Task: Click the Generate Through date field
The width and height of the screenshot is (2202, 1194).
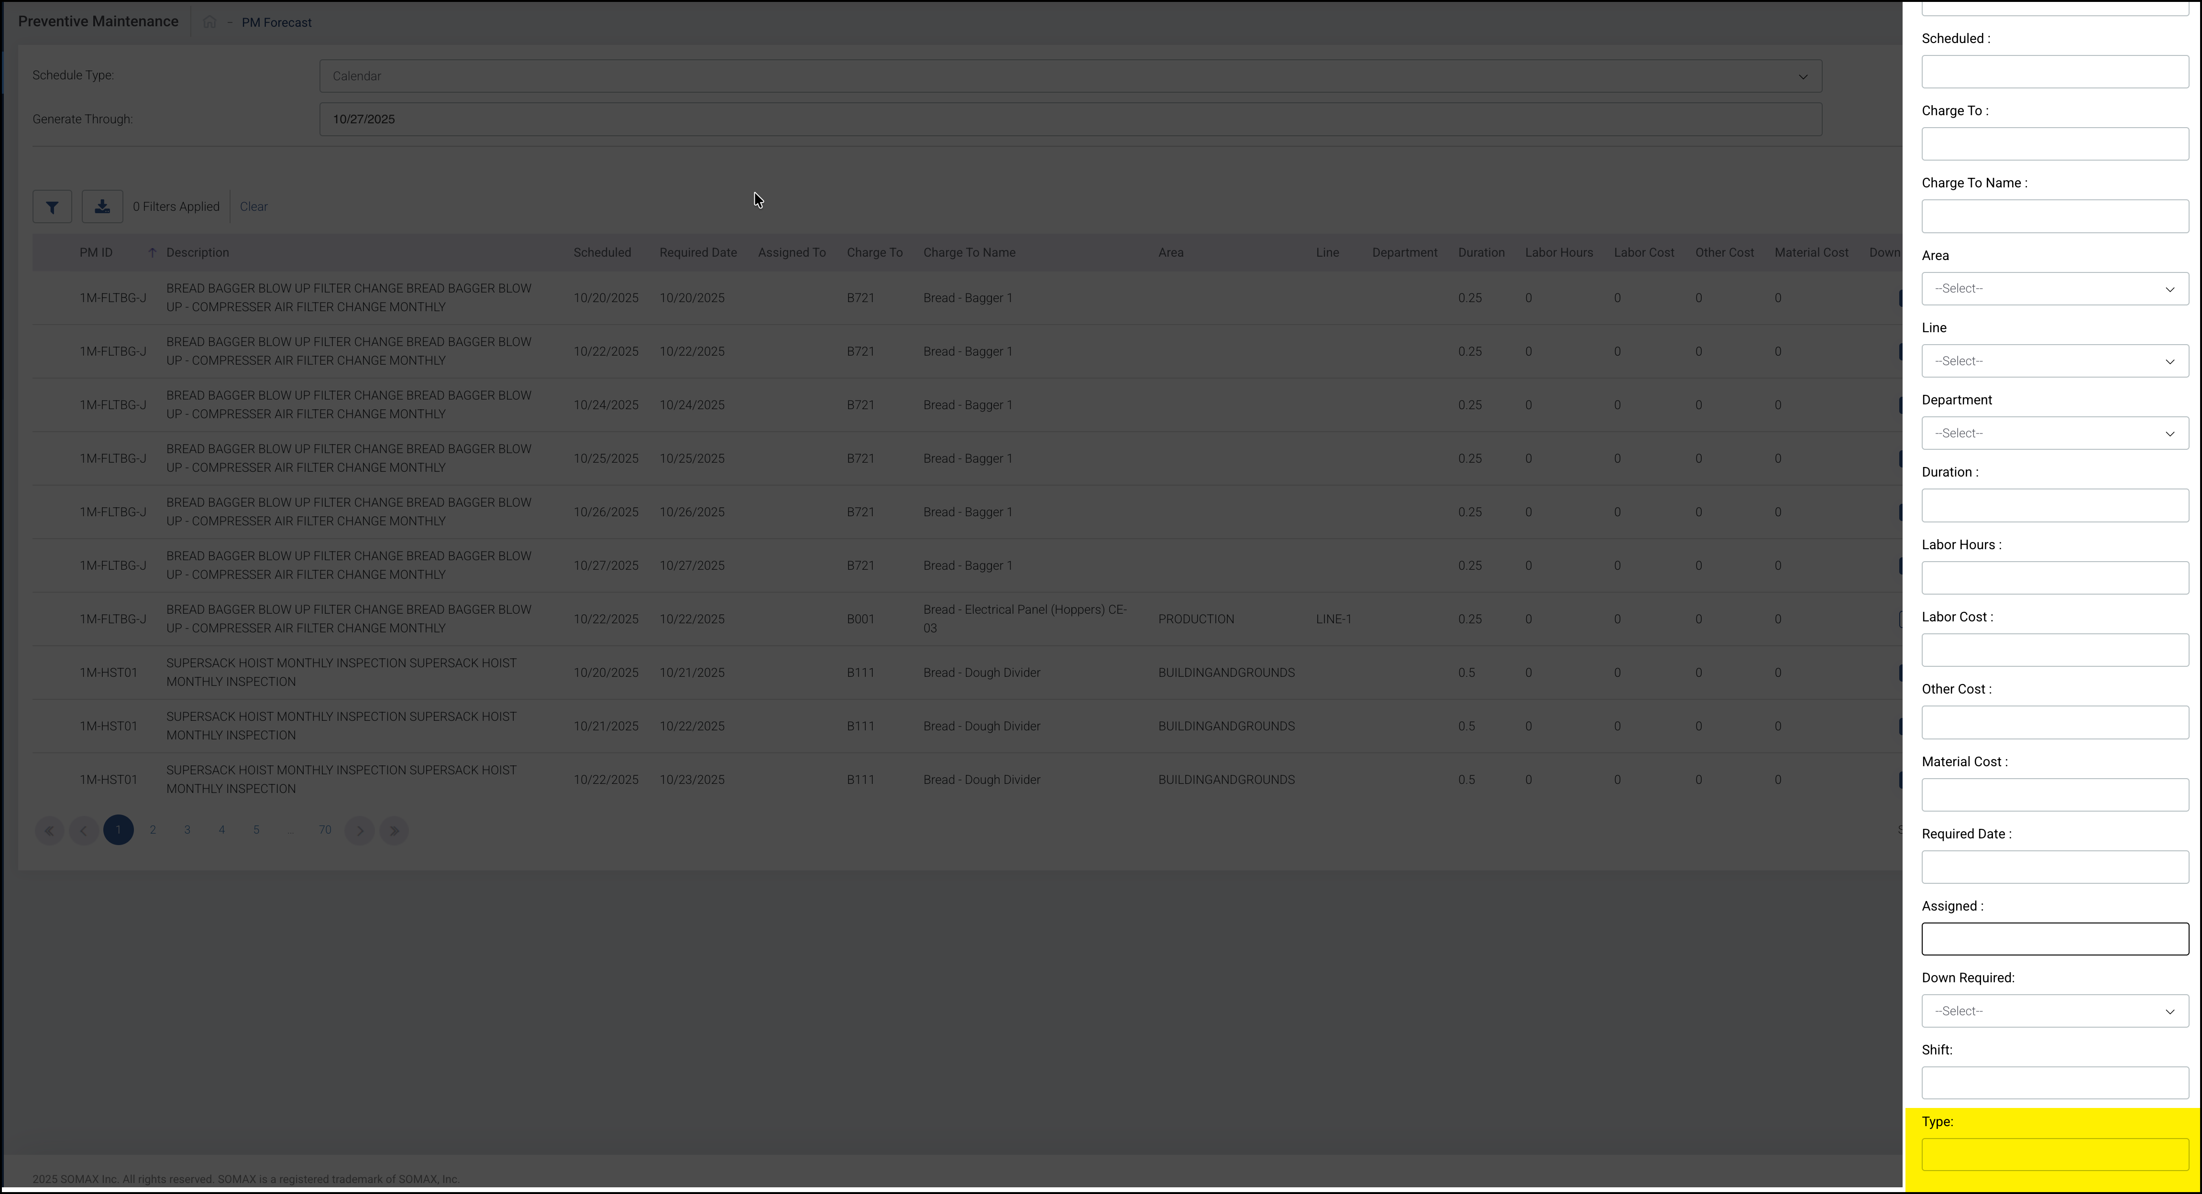Action: click(1070, 119)
